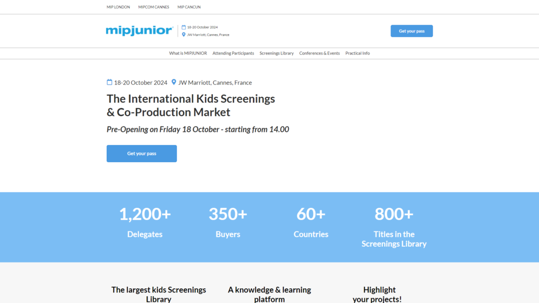Open the MIPCOM CANNES link

pos(154,7)
